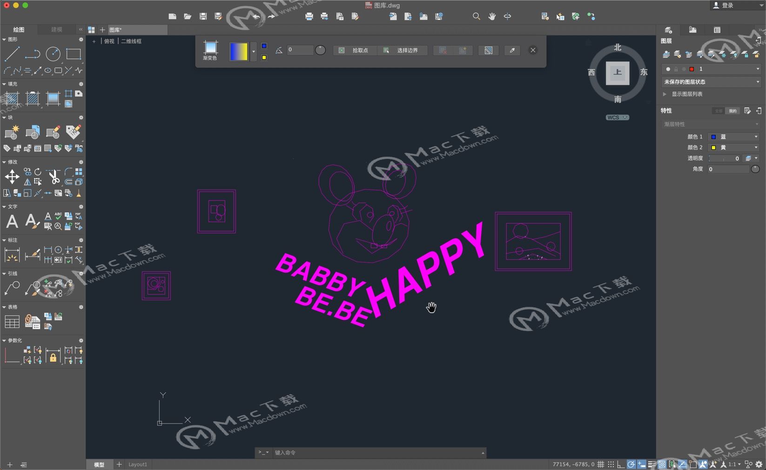Select the '图库*' drawing tab

coord(137,30)
